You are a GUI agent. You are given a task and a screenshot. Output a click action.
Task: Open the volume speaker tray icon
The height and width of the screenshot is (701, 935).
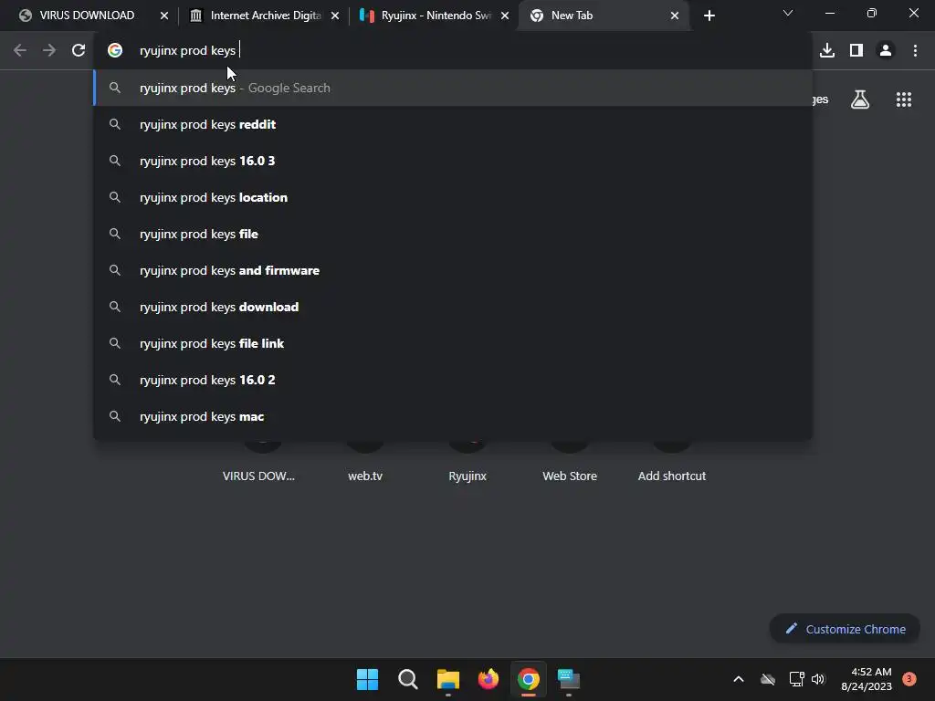click(x=818, y=679)
